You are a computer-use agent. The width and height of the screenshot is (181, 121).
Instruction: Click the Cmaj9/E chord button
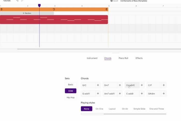point(132,85)
